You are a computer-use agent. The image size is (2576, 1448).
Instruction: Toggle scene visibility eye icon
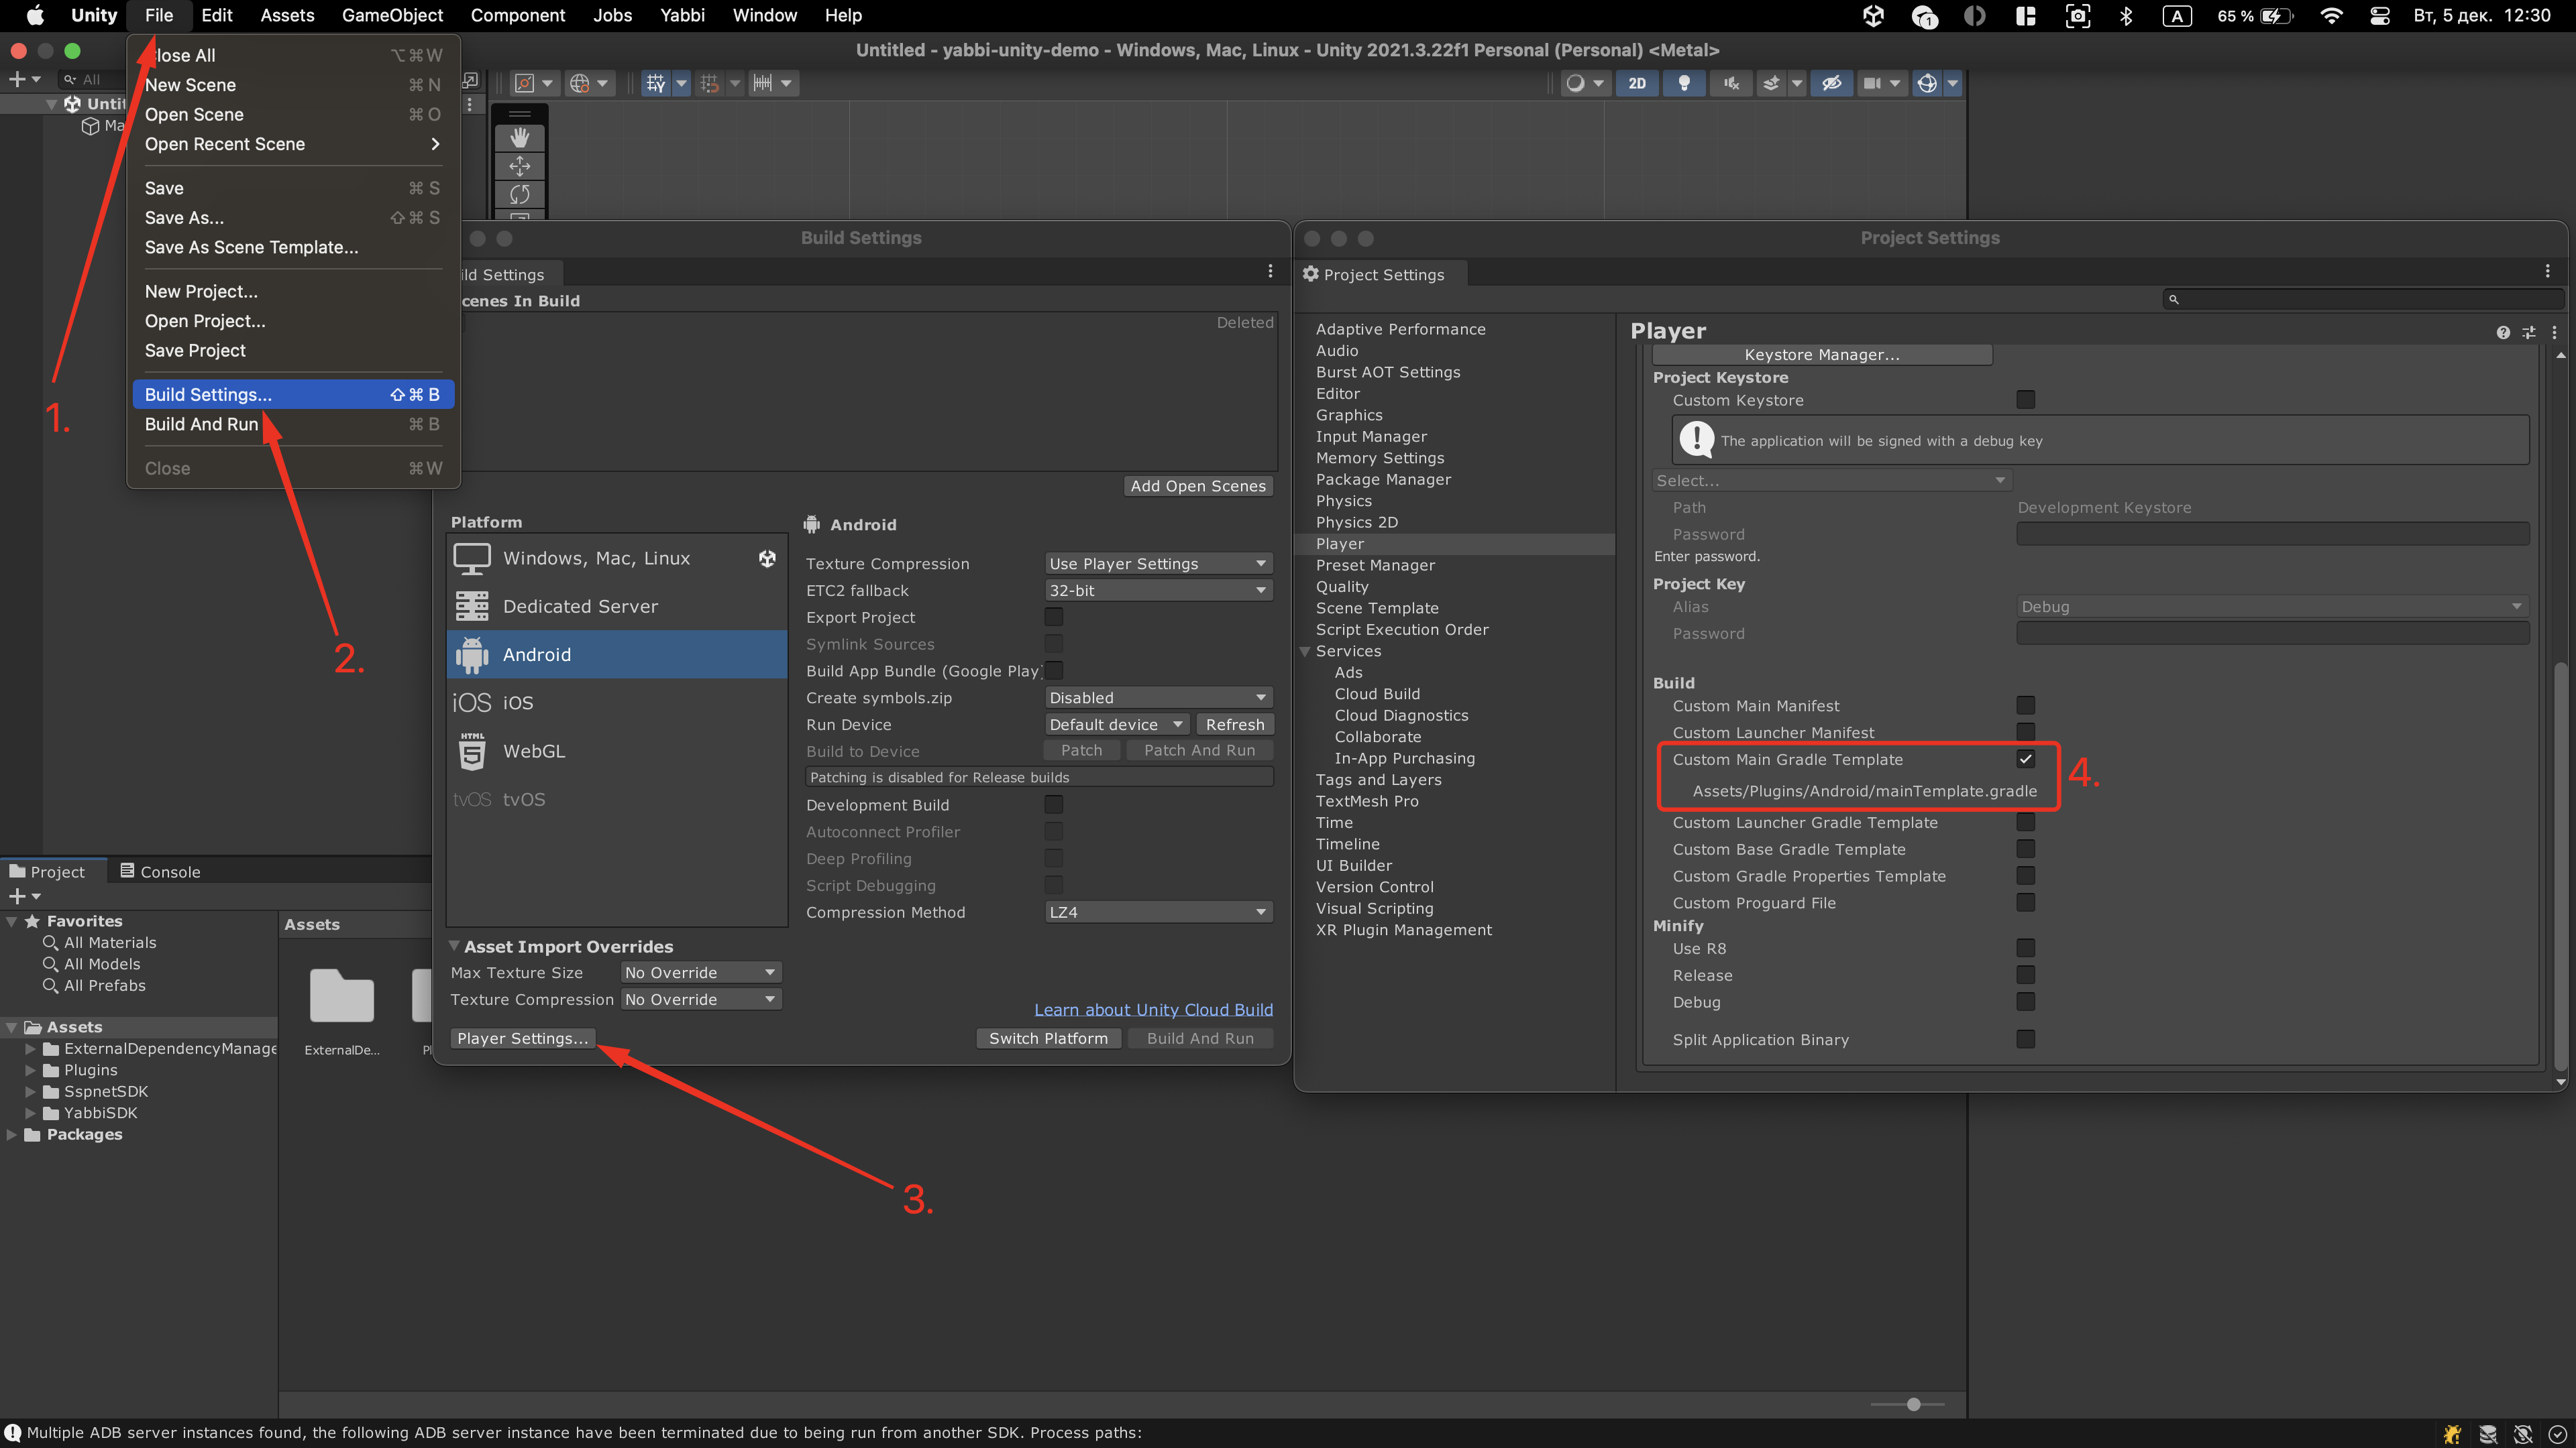pos(1831,83)
